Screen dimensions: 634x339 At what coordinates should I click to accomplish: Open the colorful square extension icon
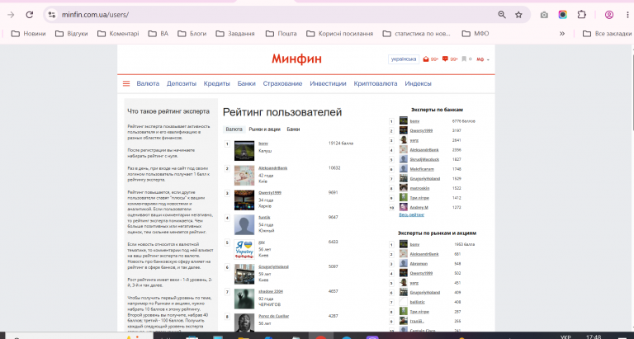coord(563,15)
